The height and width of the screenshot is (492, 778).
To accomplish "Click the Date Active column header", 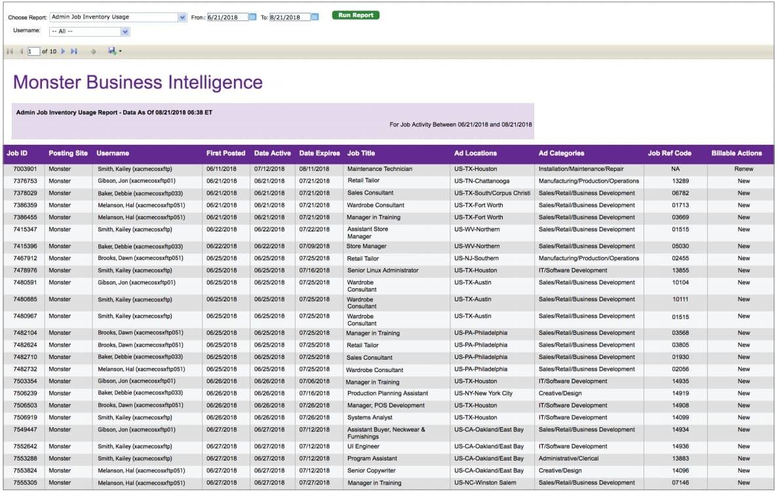I will (x=273, y=153).
